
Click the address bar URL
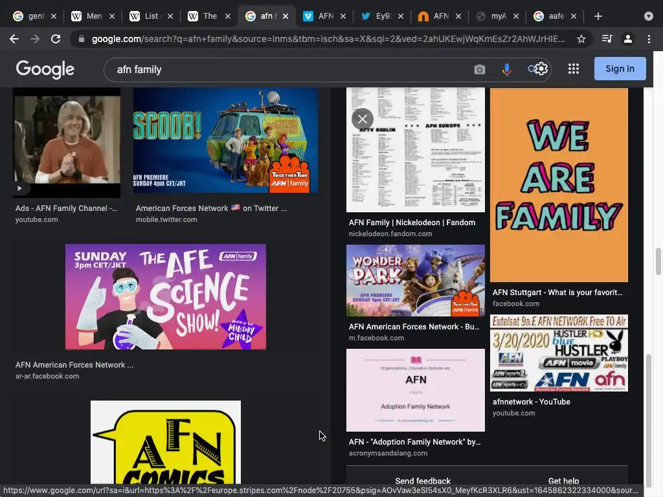(328, 39)
